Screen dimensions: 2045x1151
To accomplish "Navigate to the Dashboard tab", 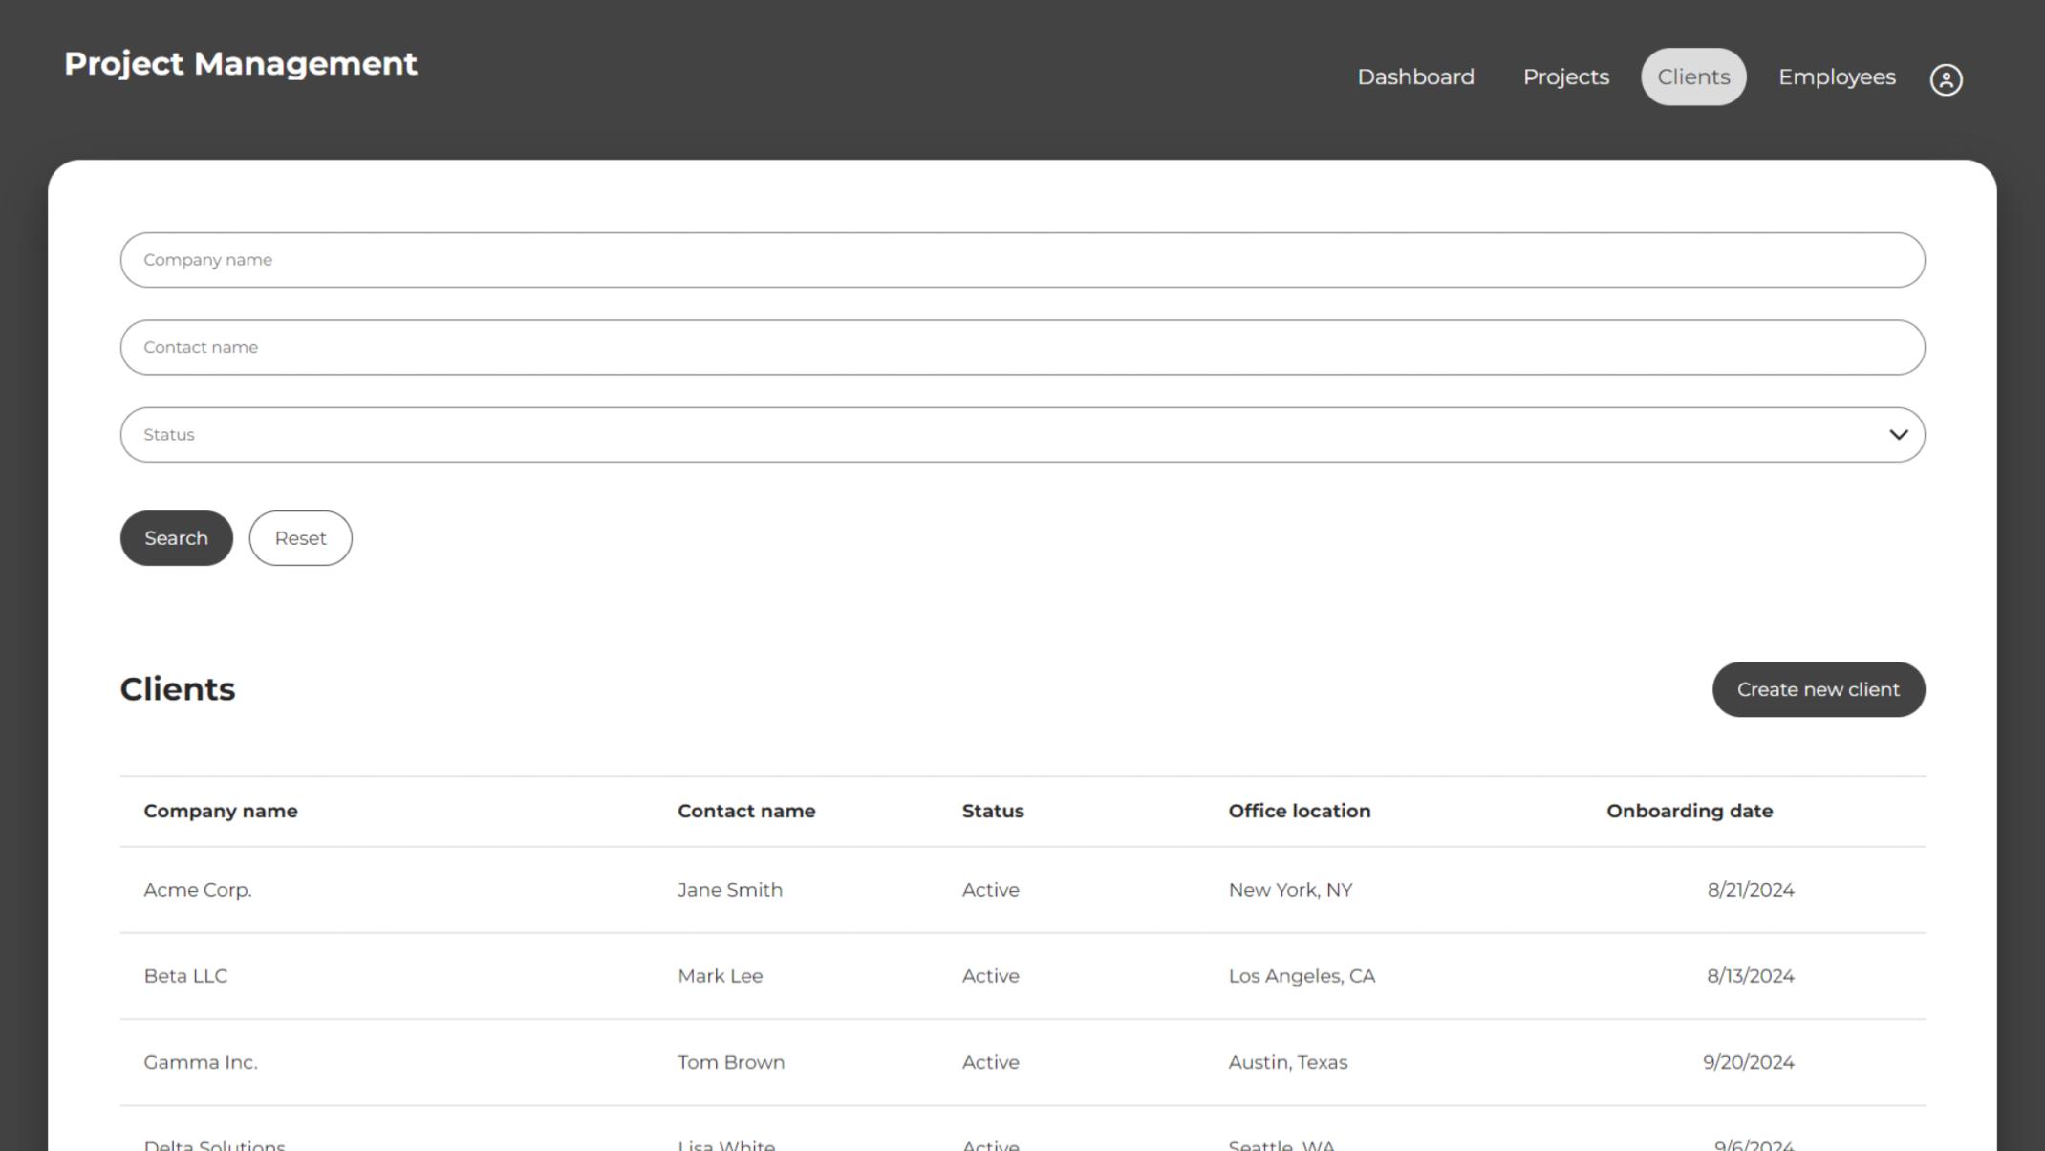I will [1415, 76].
